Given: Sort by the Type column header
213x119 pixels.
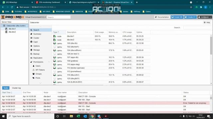Looking at the screenshot, I should (x=59, y=32).
